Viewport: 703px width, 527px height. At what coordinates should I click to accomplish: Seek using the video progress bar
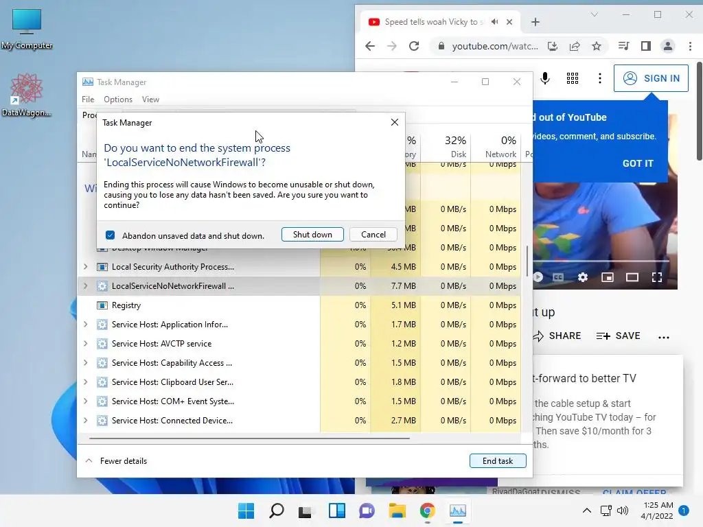pyautogui.click(x=601, y=261)
